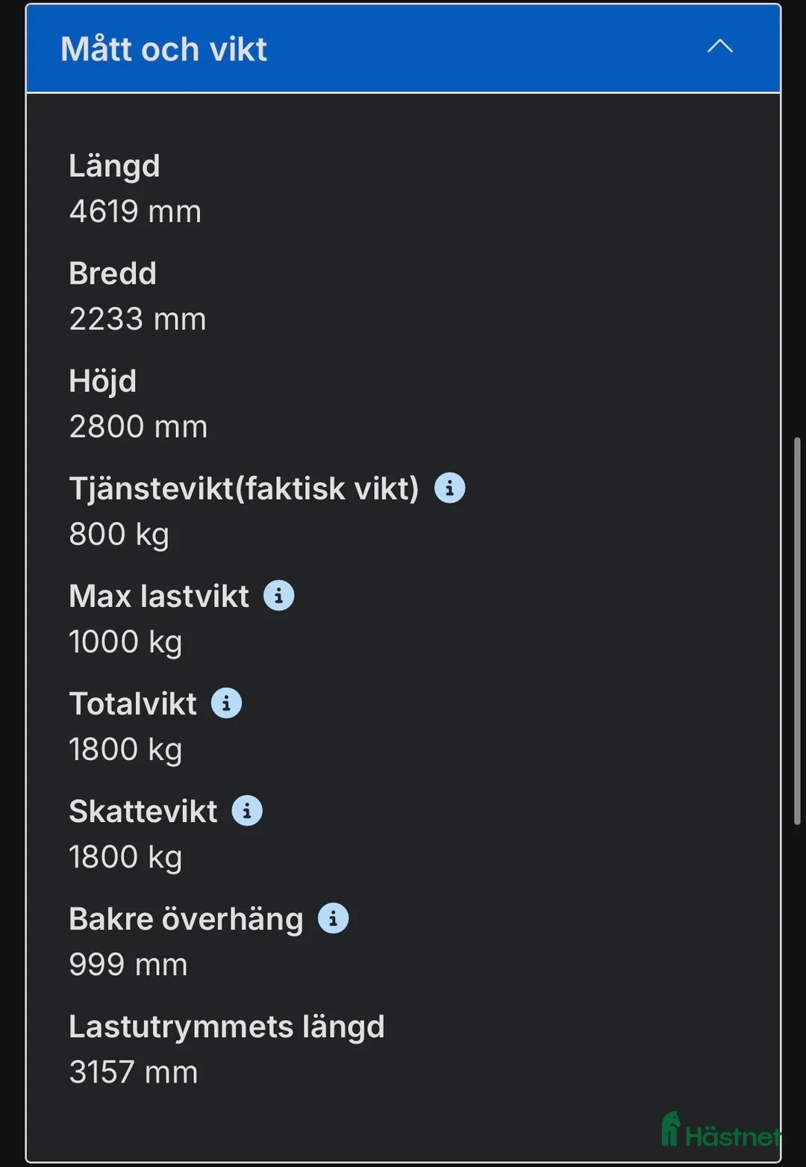The width and height of the screenshot is (806, 1167).
Task: Click the Skattevikt info icon
Action: [x=246, y=810]
